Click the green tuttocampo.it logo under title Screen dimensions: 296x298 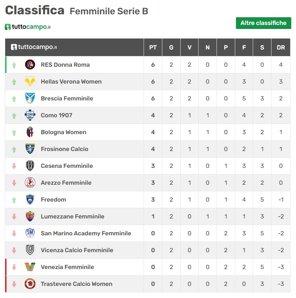[28, 27]
